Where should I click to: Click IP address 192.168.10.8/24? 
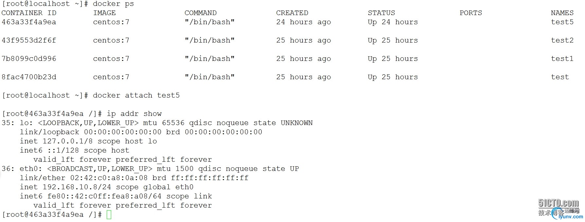click(77, 187)
